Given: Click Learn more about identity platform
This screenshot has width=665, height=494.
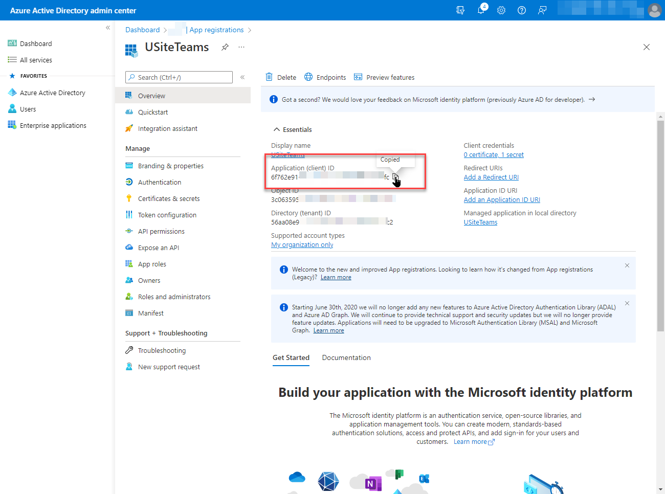Looking at the screenshot, I should [x=474, y=442].
